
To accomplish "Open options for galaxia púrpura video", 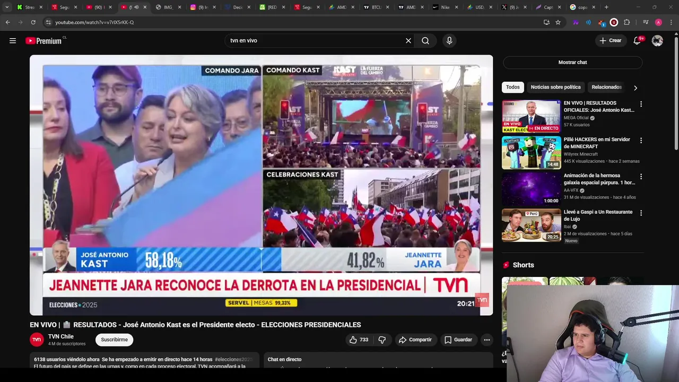I will tap(641, 177).
